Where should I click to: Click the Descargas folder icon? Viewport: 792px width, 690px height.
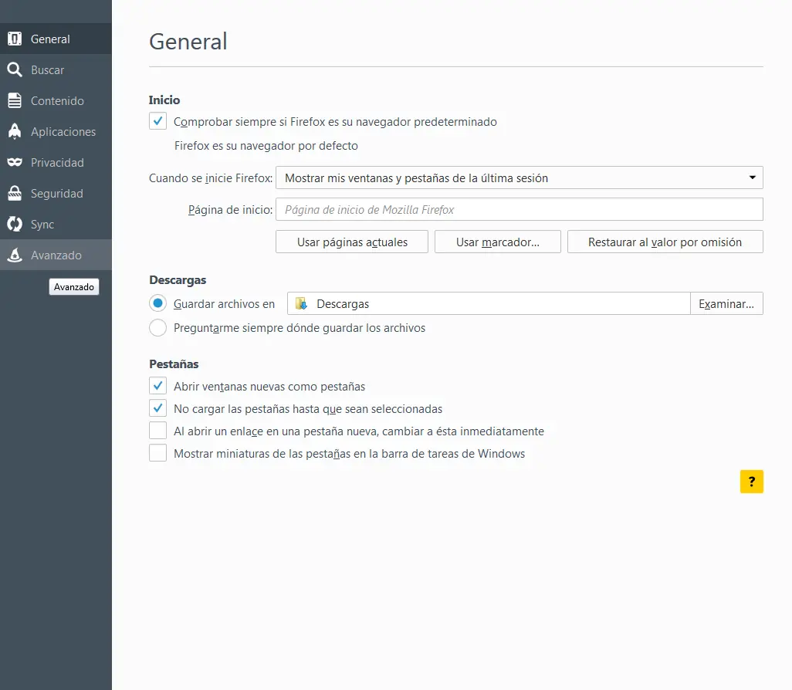click(302, 303)
